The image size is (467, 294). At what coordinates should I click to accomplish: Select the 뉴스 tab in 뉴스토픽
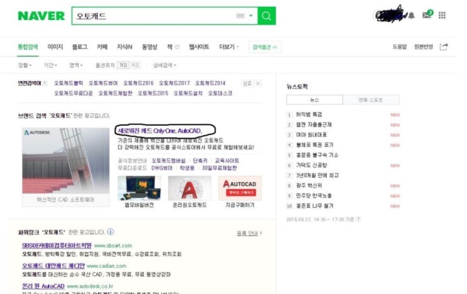tap(314, 100)
